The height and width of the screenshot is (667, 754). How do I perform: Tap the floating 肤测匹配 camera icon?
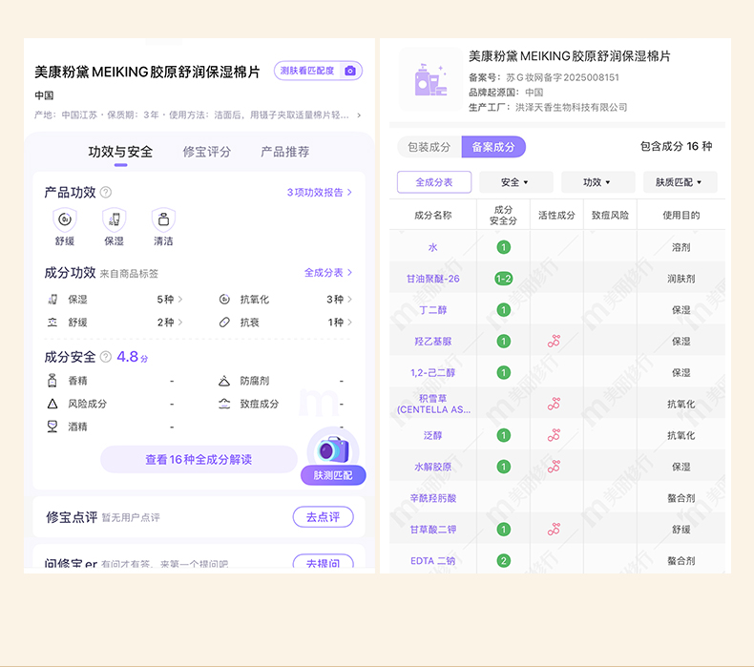pos(333,450)
